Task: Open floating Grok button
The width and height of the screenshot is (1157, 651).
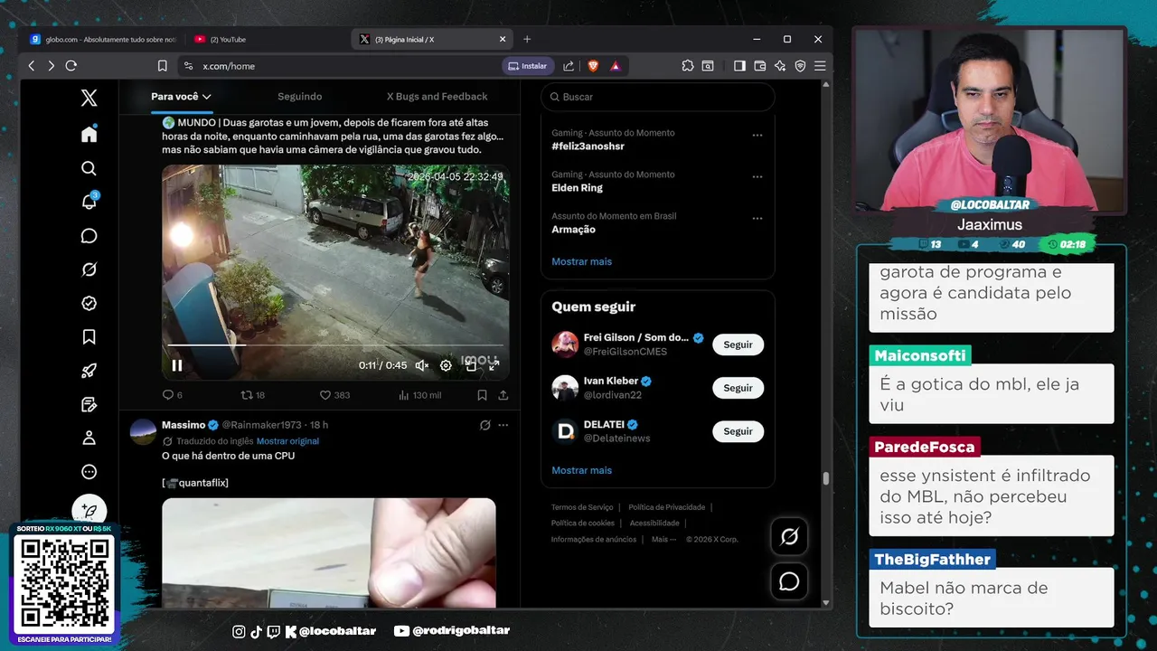Action: coord(789,537)
